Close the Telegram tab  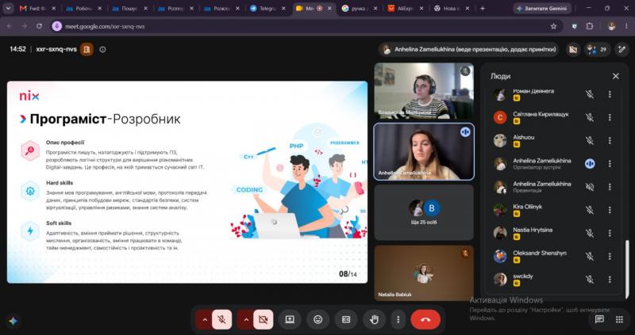(x=283, y=8)
